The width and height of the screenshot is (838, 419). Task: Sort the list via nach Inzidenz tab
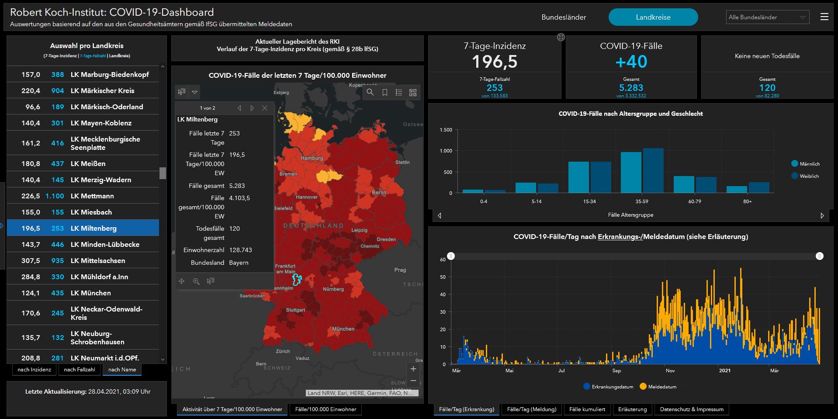pos(34,370)
